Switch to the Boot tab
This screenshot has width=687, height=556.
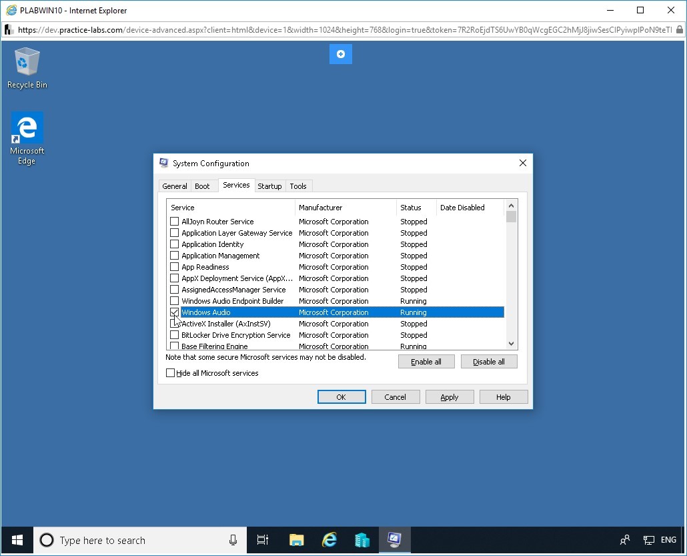(202, 186)
